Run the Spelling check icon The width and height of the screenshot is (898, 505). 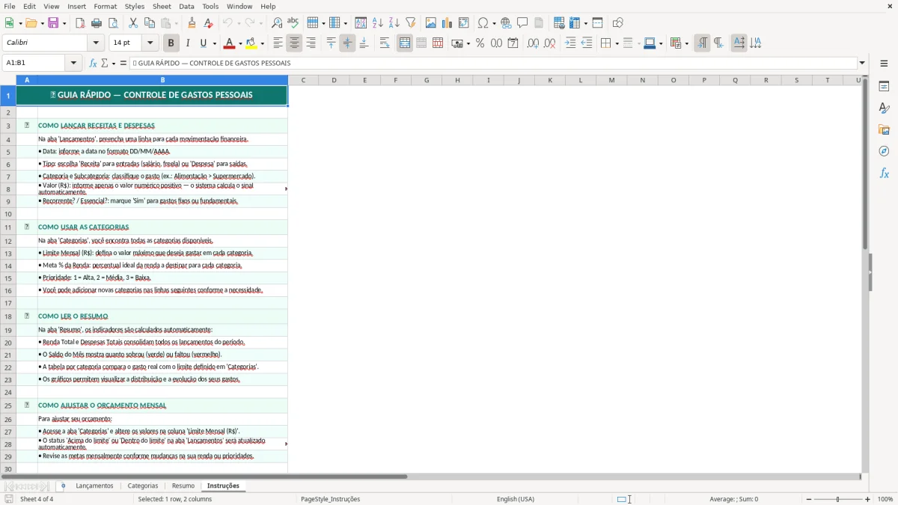(293, 23)
